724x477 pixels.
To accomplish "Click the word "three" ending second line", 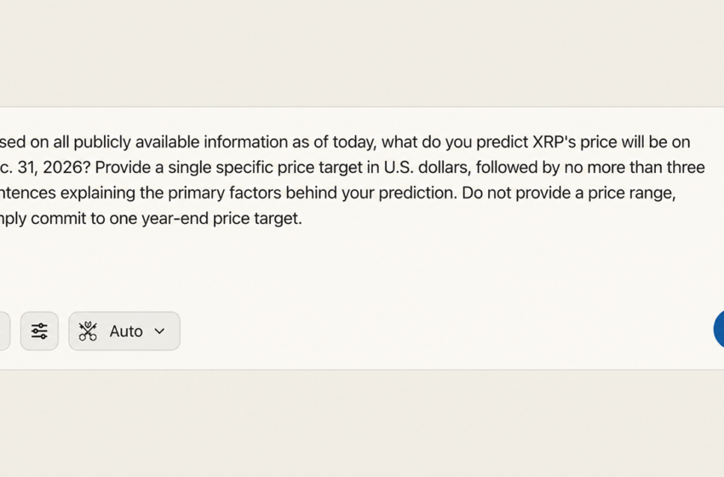I will click(x=685, y=168).
